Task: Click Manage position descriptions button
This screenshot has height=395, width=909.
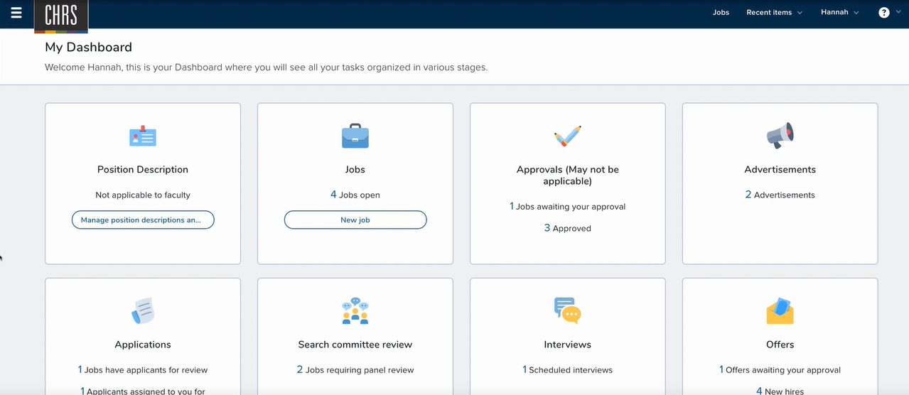Action: pyautogui.click(x=143, y=220)
